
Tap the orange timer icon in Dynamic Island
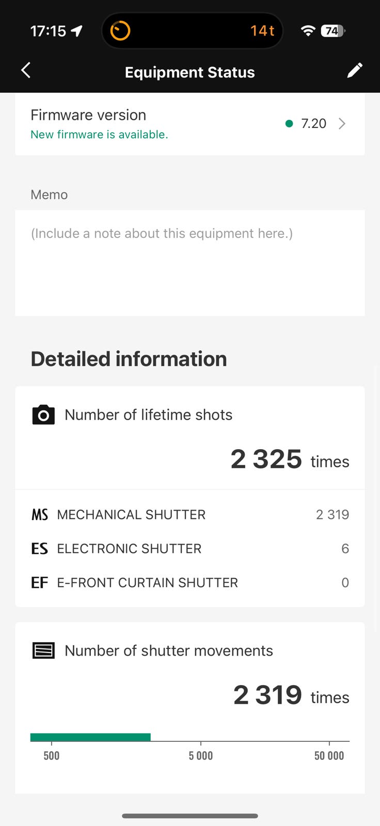(120, 31)
